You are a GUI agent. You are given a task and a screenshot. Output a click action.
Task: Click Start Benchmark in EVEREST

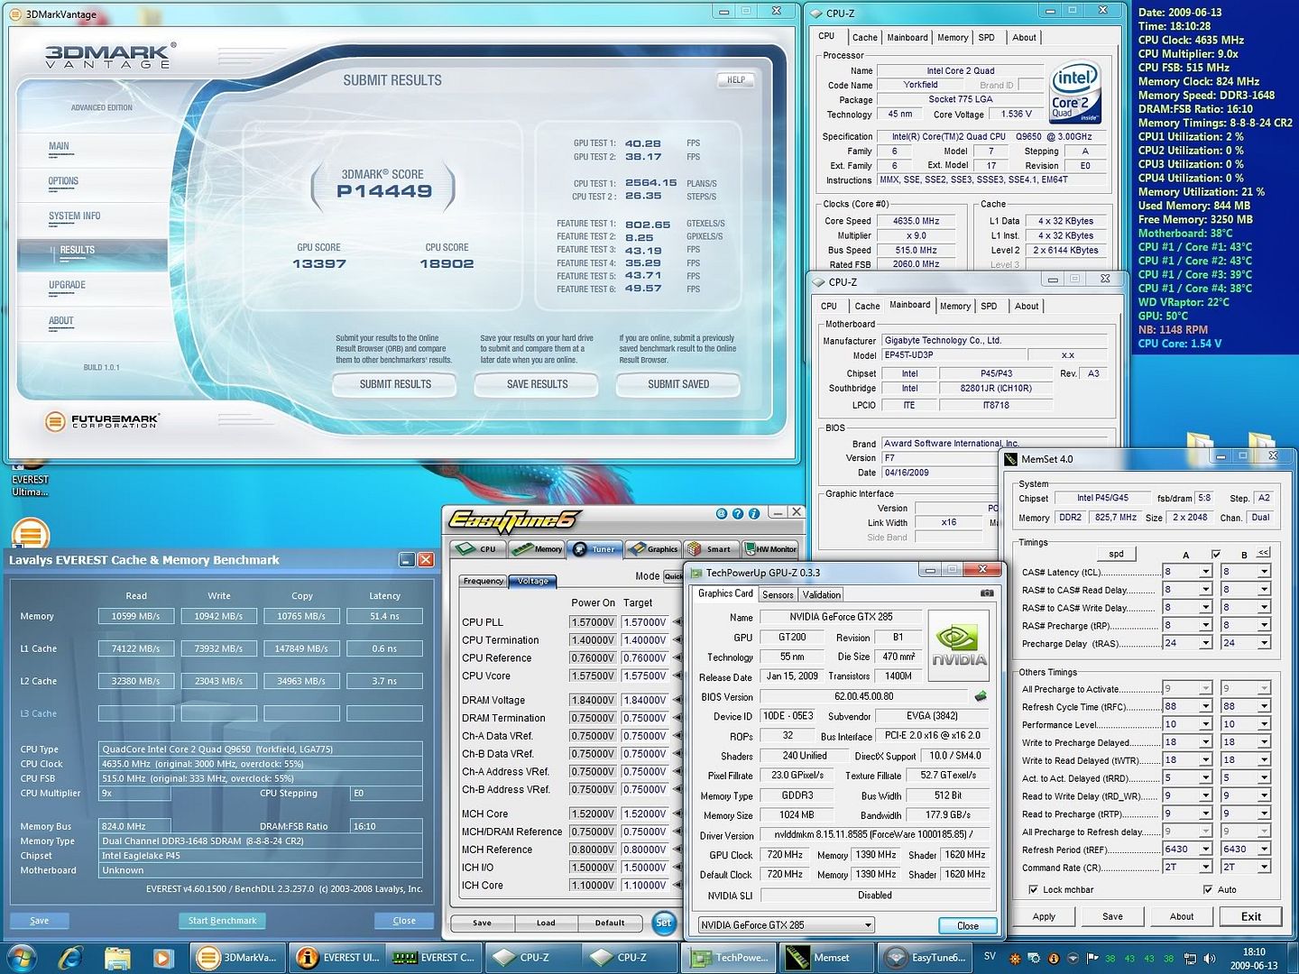[x=222, y=921]
